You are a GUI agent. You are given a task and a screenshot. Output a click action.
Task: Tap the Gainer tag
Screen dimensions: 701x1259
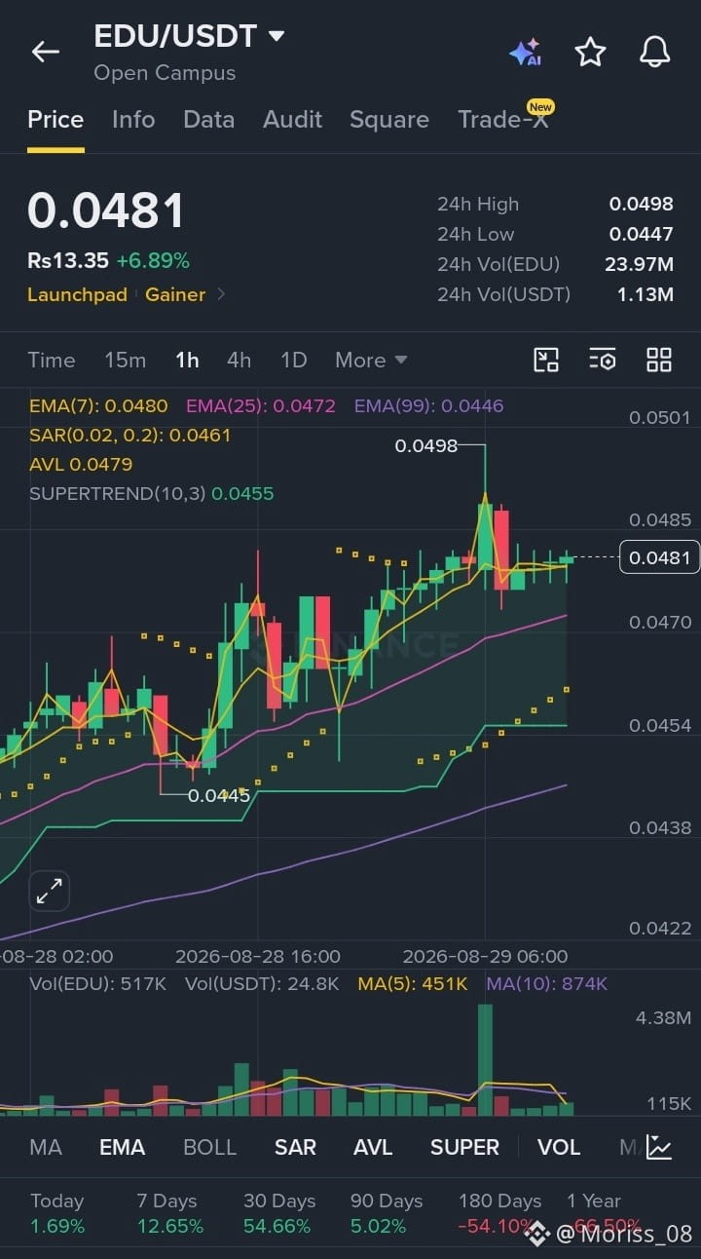pyautogui.click(x=175, y=294)
